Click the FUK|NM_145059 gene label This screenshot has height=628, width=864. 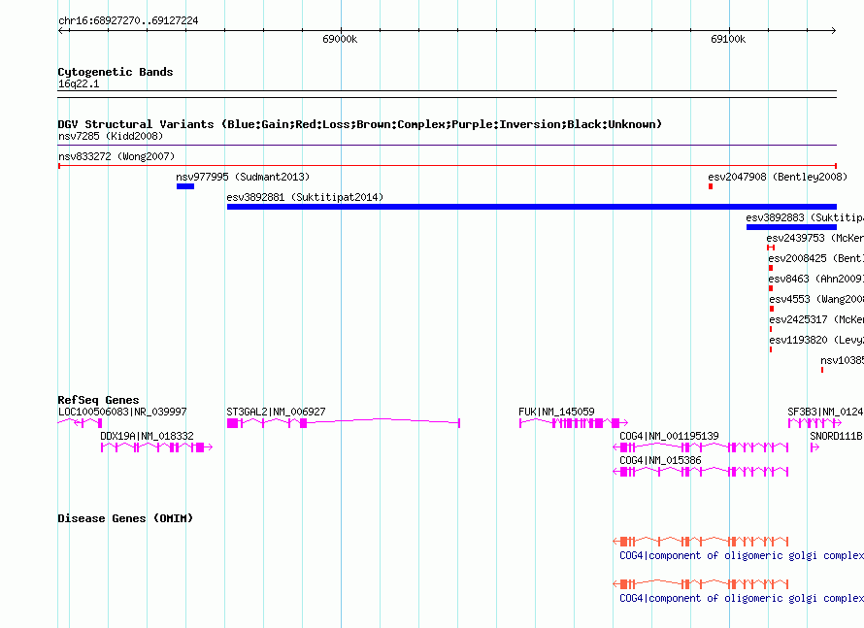[556, 412]
